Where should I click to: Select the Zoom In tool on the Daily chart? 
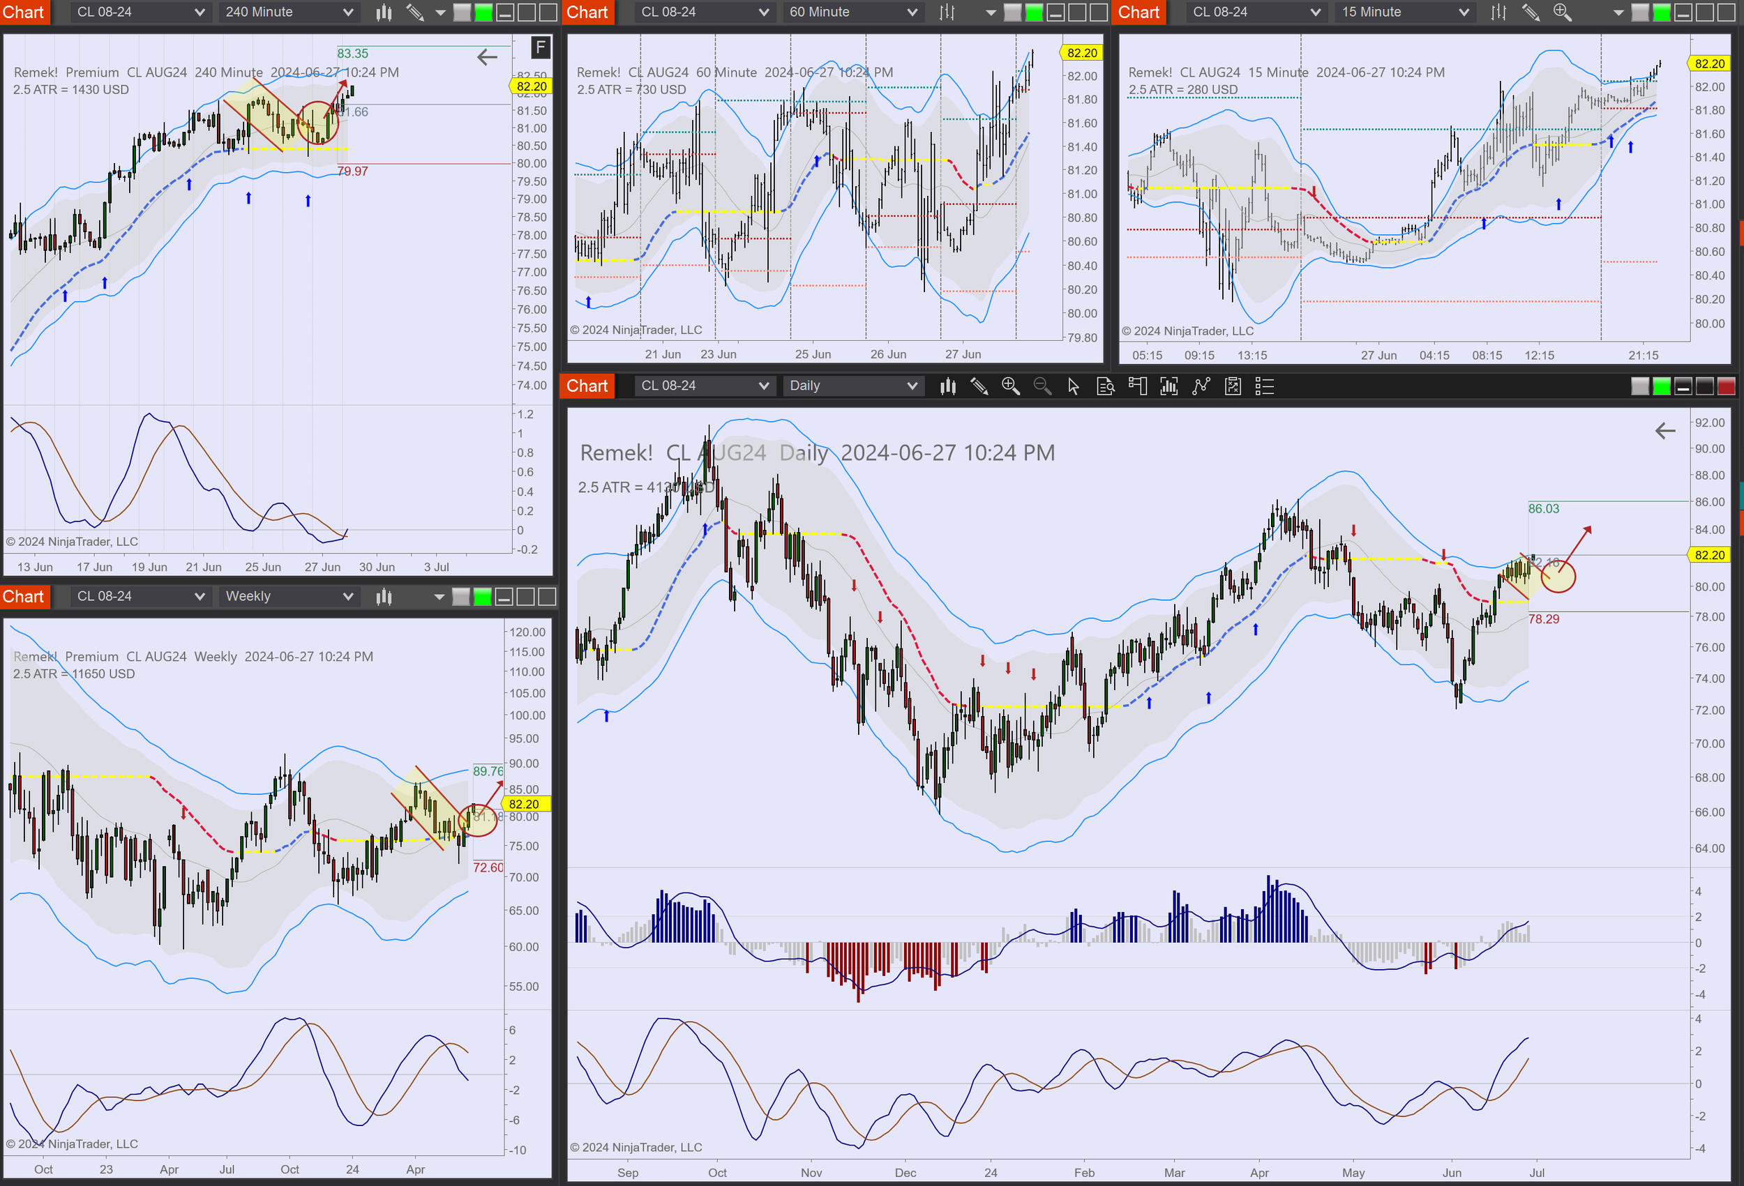(x=1011, y=386)
